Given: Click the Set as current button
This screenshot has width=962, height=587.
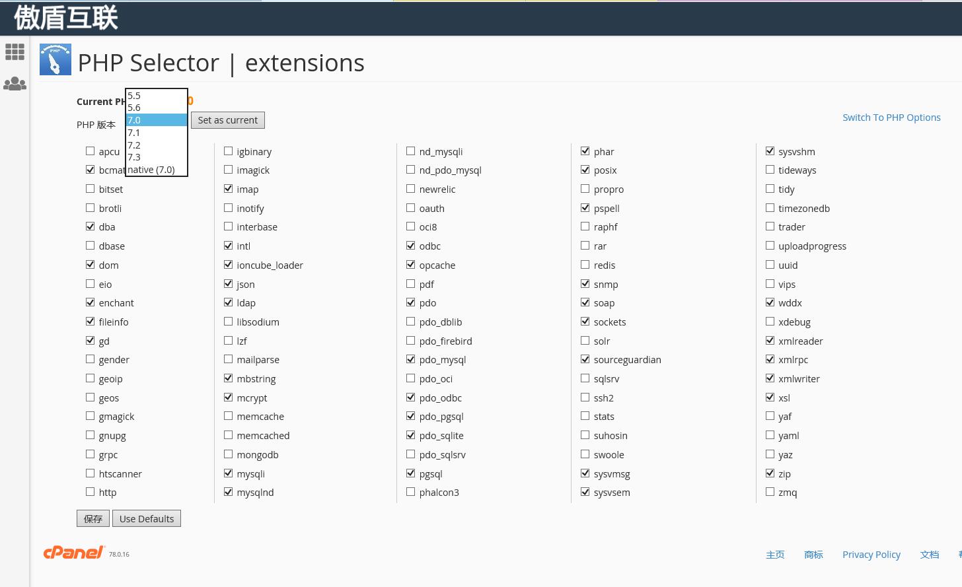Looking at the screenshot, I should pyautogui.click(x=228, y=120).
